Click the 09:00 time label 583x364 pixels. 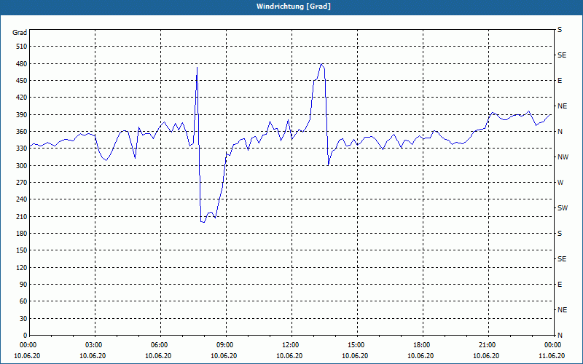click(x=227, y=345)
